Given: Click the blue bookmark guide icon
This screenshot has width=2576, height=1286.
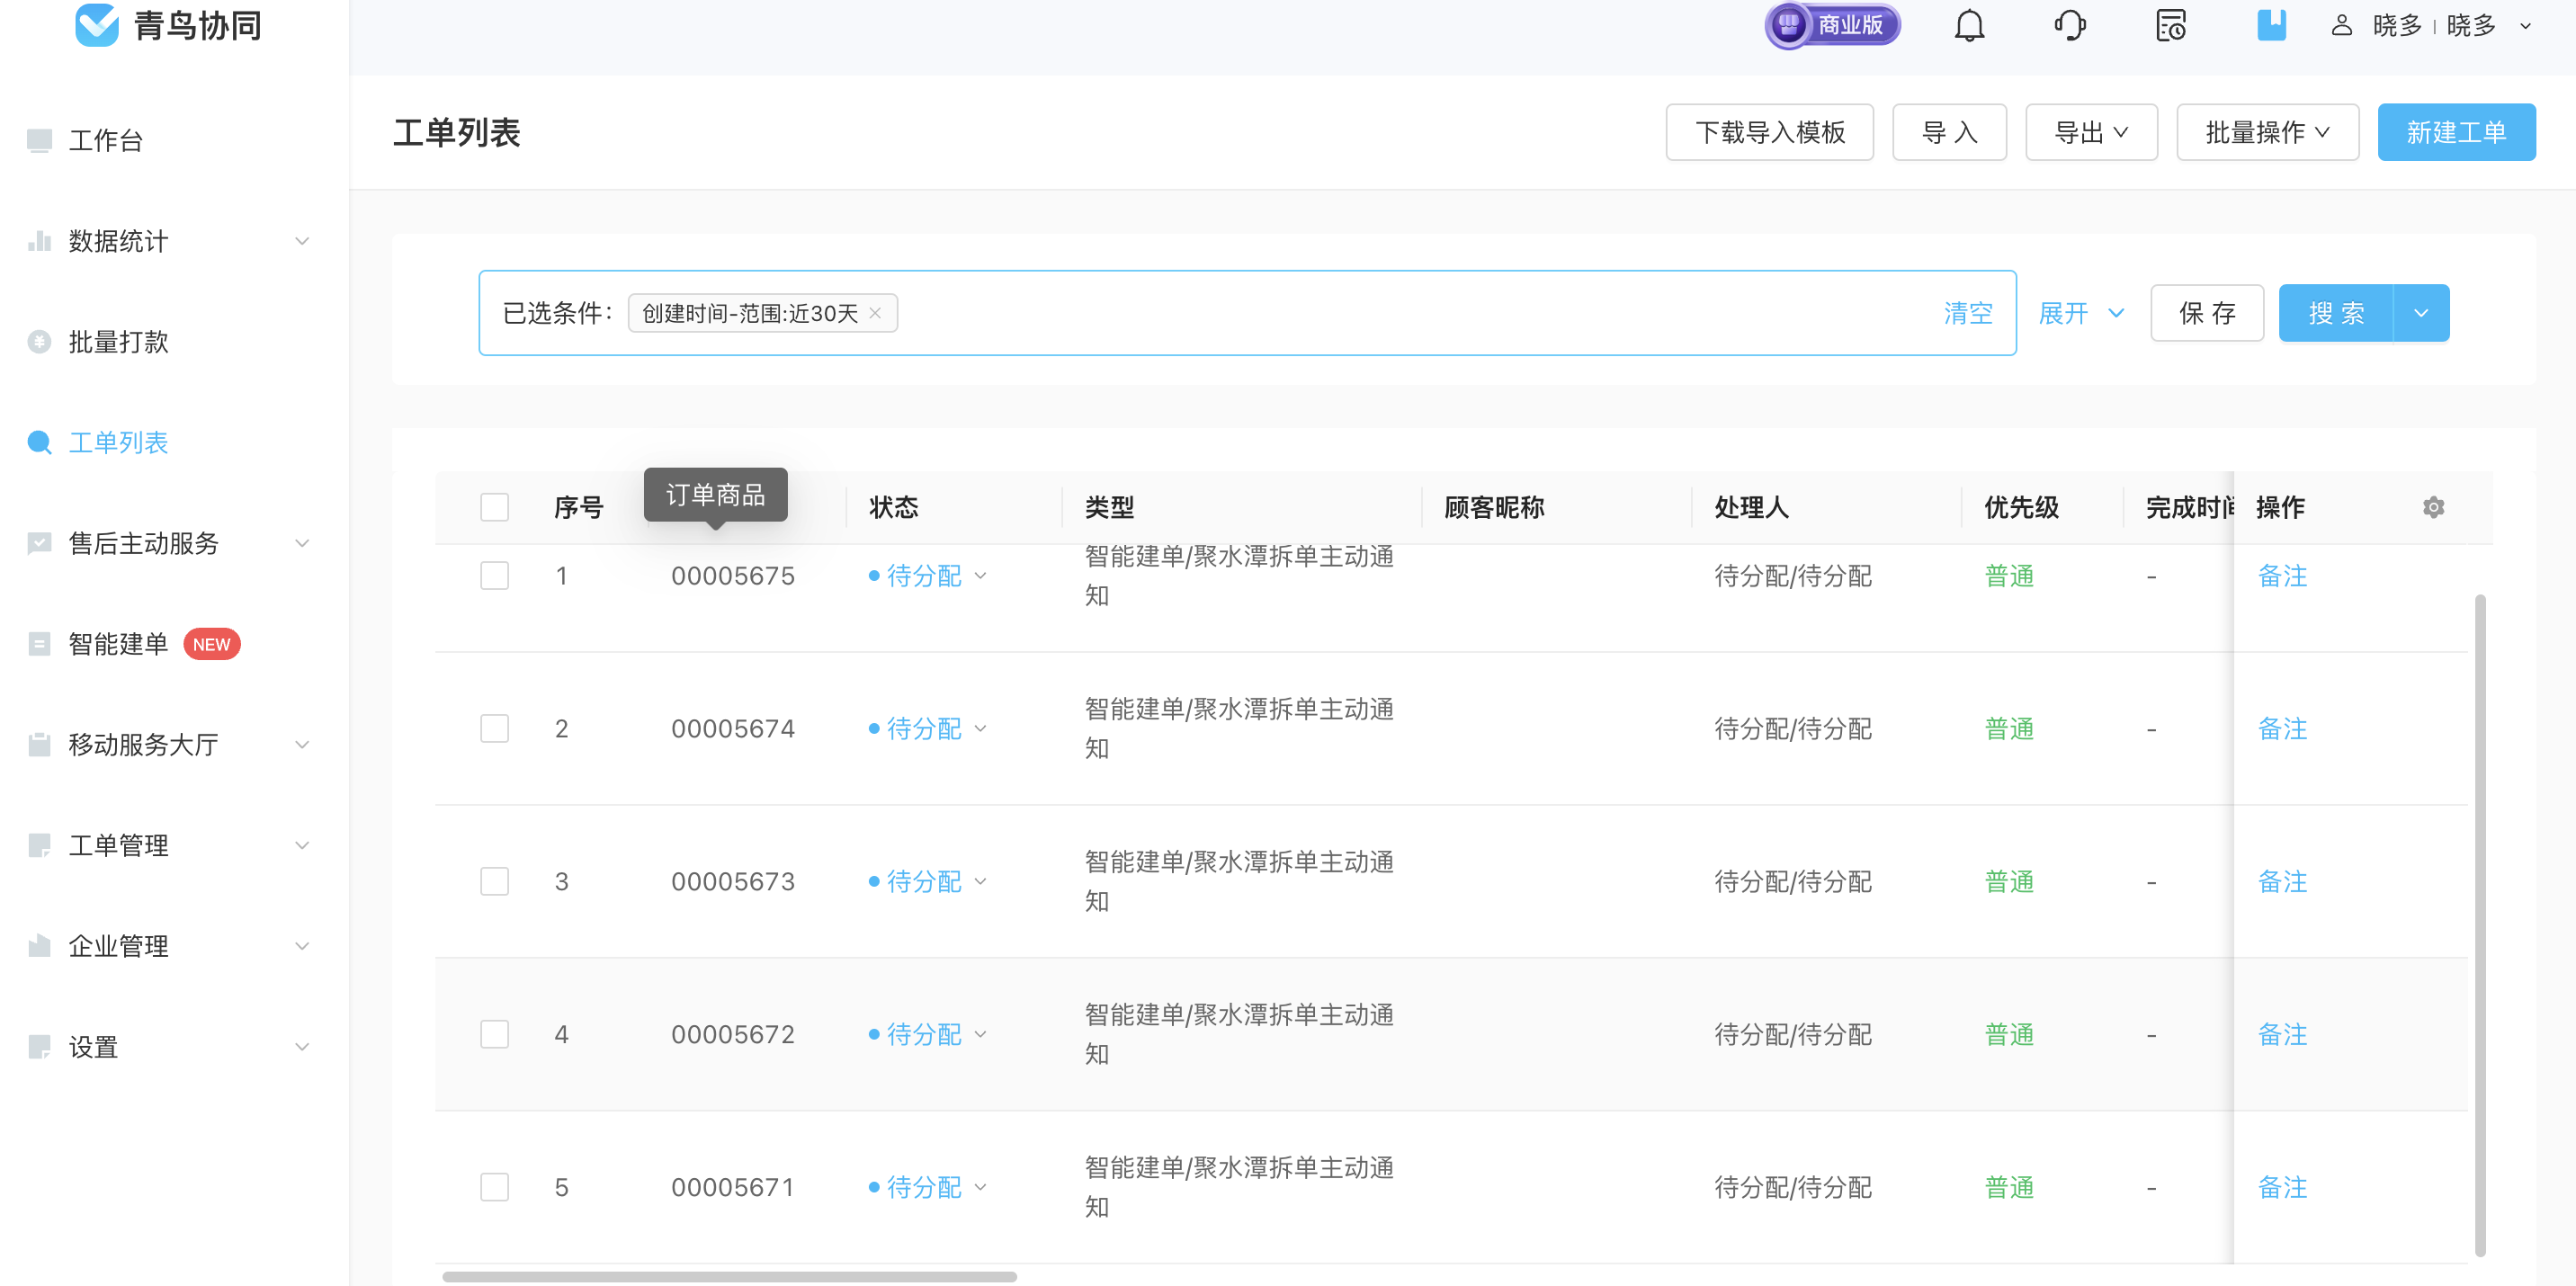Looking at the screenshot, I should [2271, 25].
